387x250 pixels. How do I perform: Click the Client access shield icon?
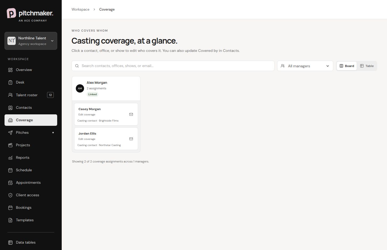click(10, 195)
